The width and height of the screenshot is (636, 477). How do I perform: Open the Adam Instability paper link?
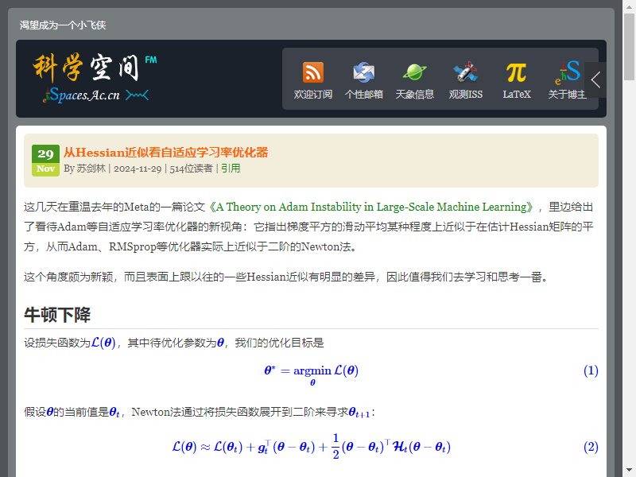(x=370, y=207)
